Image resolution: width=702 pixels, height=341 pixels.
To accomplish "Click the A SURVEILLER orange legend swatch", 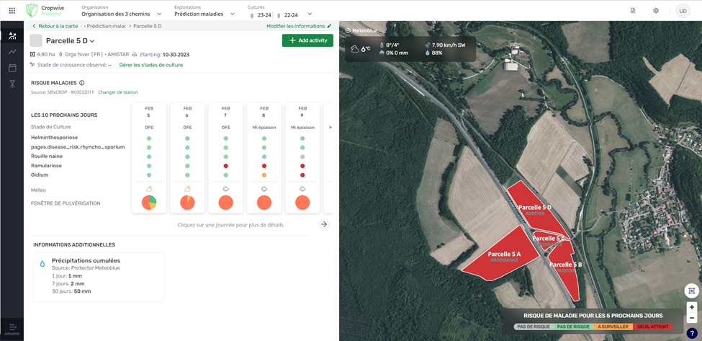I will [613, 327].
